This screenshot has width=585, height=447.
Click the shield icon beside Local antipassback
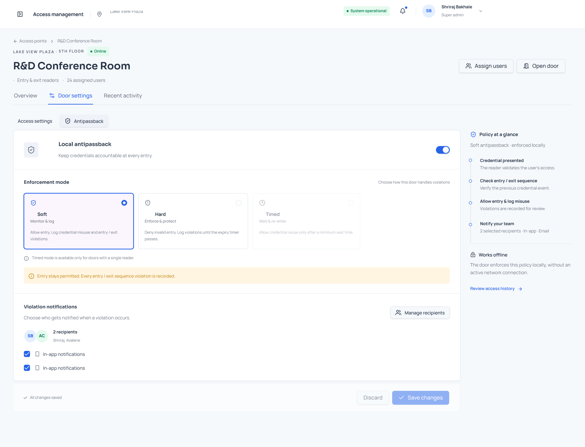[31, 150]
